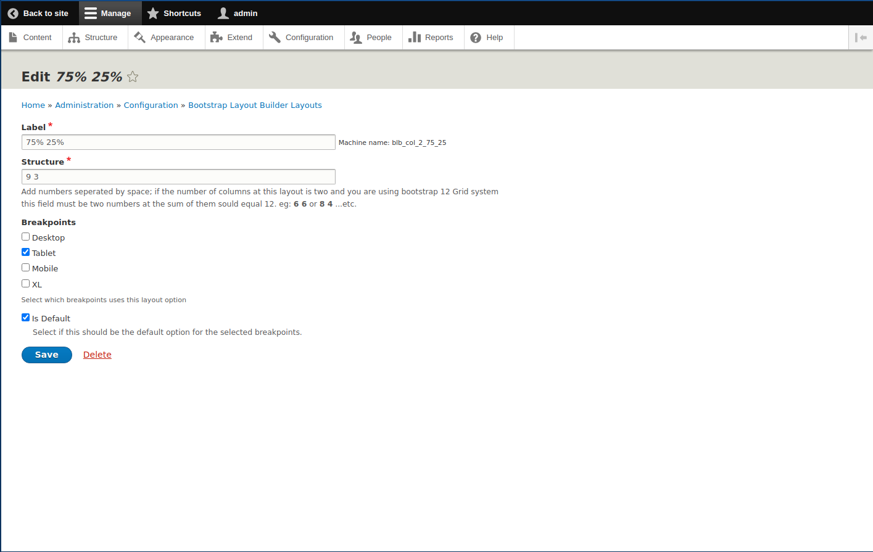
Task: Click the Configuration wrench icon
Action: click(x=274, y=36)
